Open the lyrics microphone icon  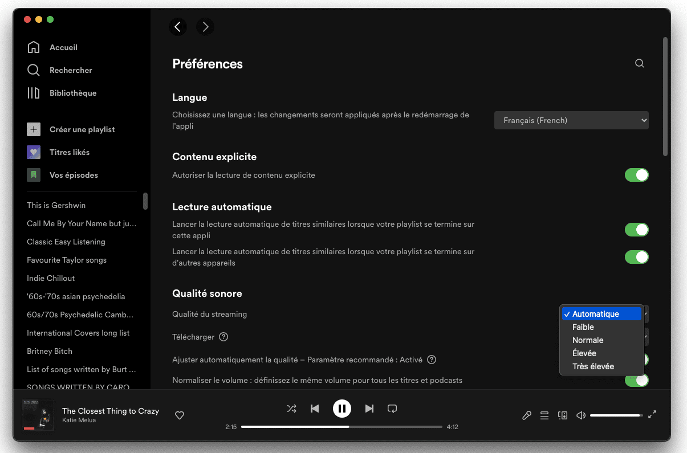click(x=527, y=415)
